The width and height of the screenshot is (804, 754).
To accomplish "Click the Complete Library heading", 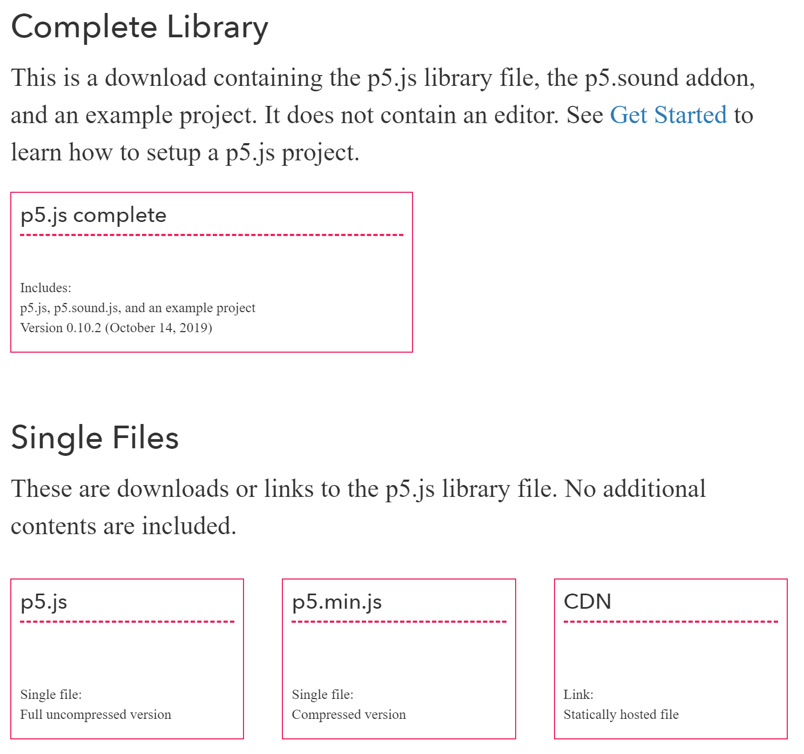I will click(139, 28).
